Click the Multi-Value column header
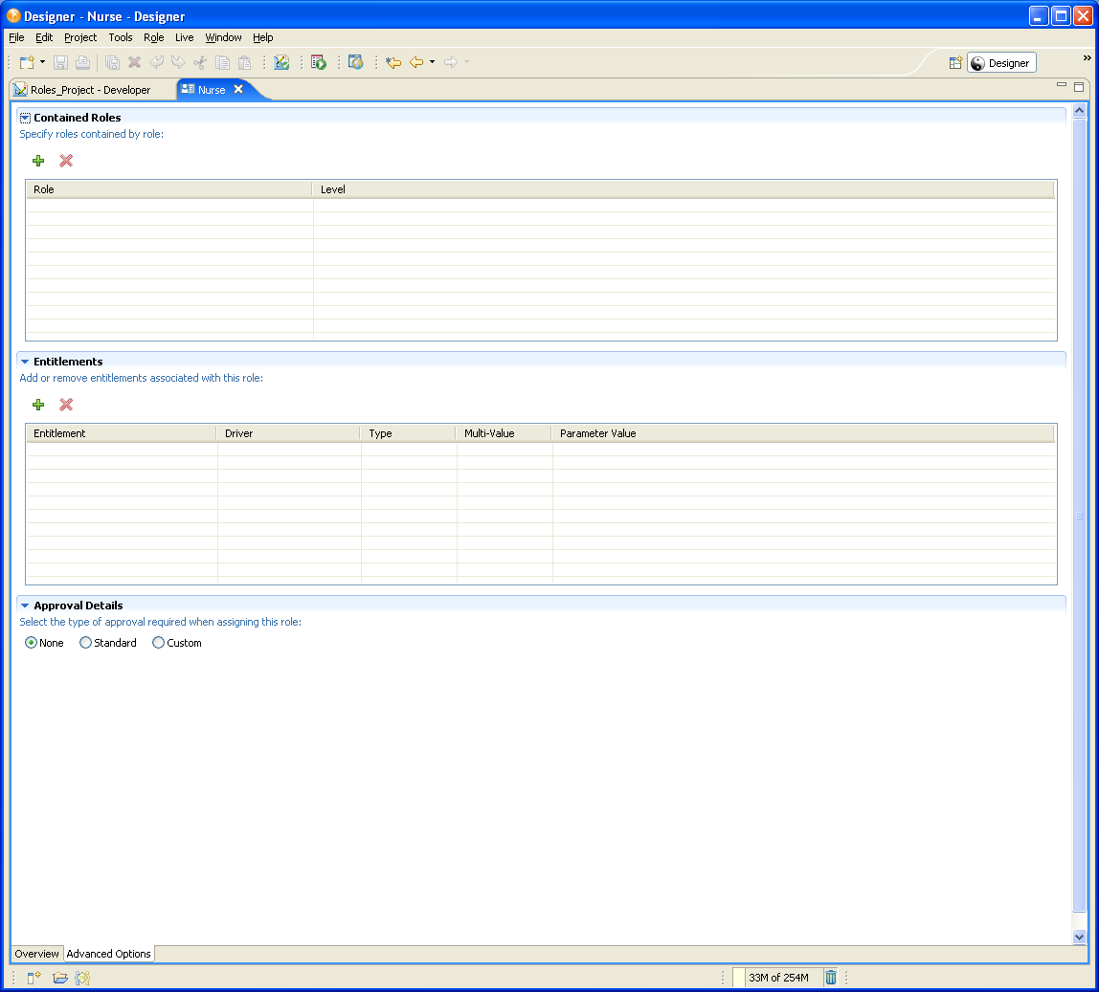Viewport: 1099px width, 992px height. [505, 433]
